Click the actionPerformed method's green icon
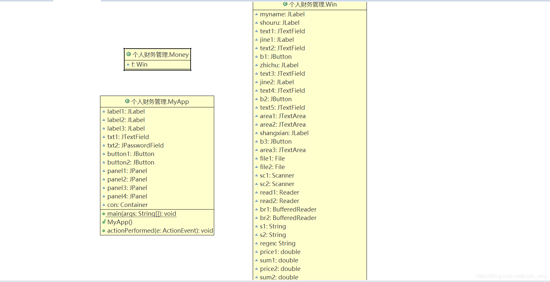The height and width of the screenshot is (282, 550). pyautogui.click(x=104, y=231)
